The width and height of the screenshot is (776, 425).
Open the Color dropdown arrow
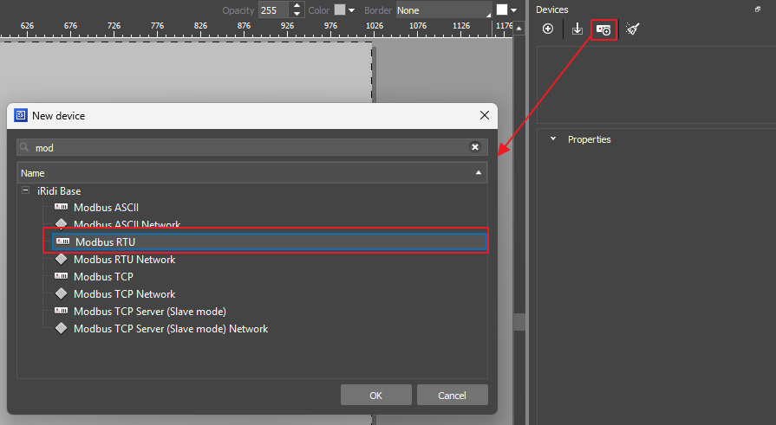(351, 10)
